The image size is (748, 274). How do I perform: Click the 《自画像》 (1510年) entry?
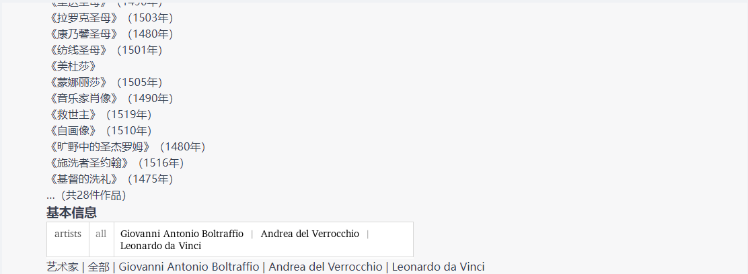(x=99, y=130)
